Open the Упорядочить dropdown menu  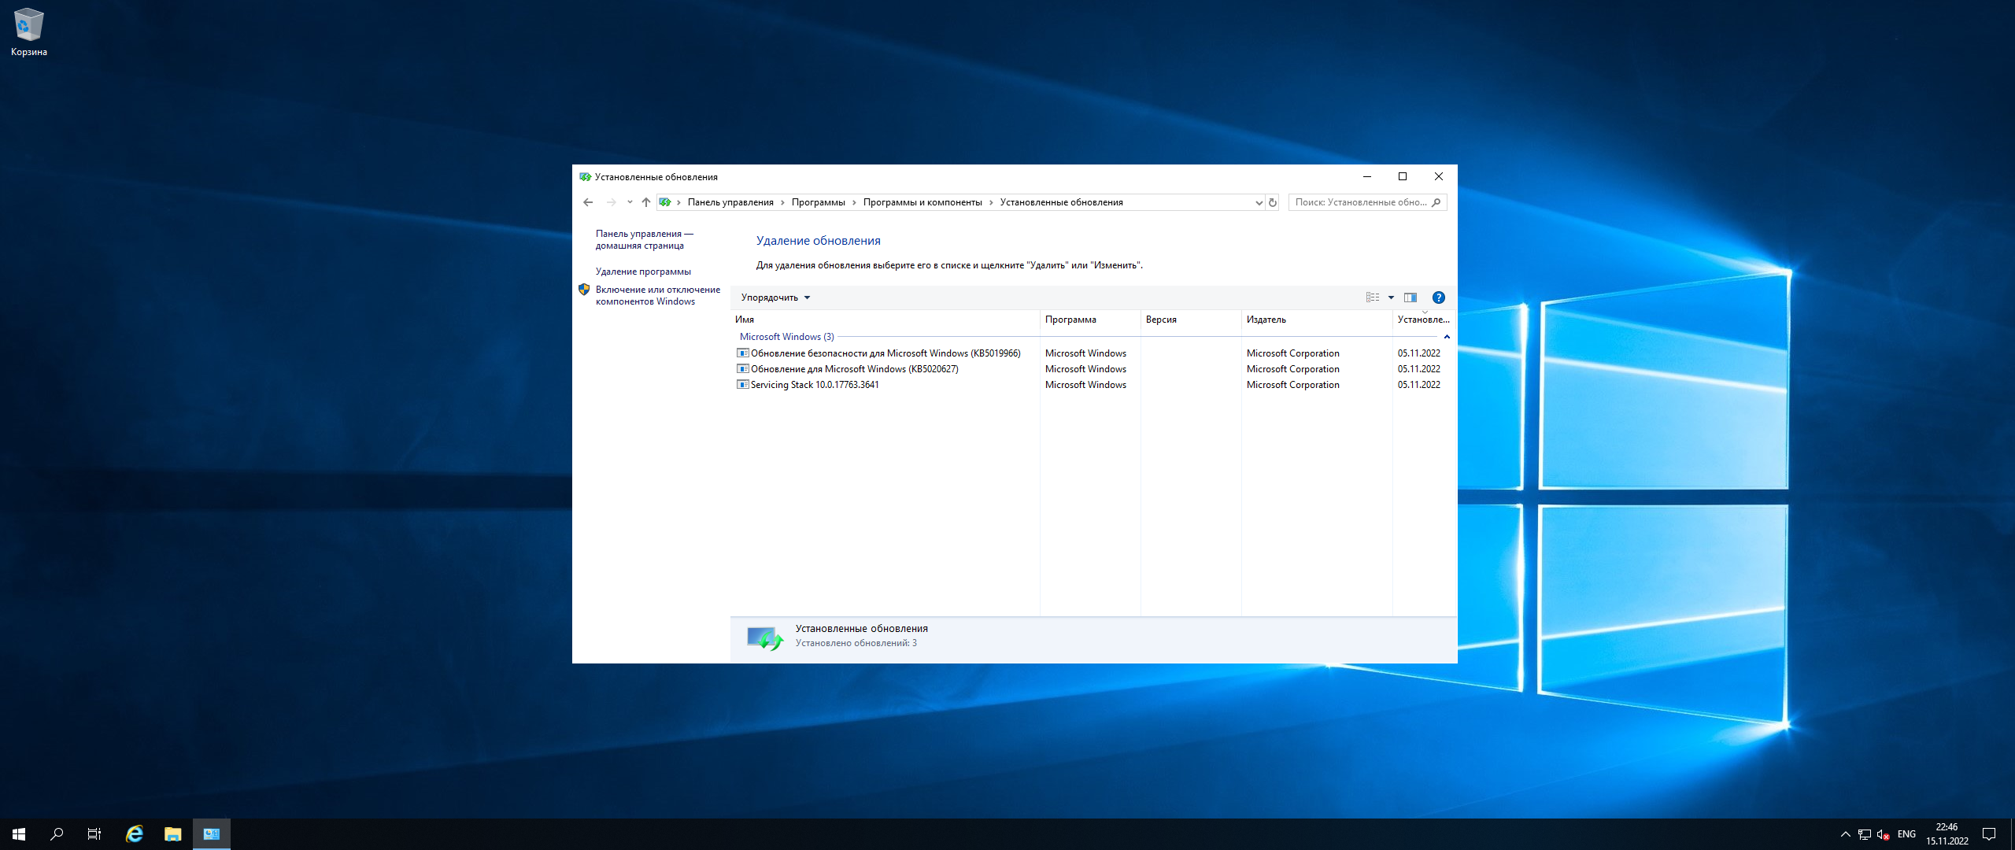775,297
